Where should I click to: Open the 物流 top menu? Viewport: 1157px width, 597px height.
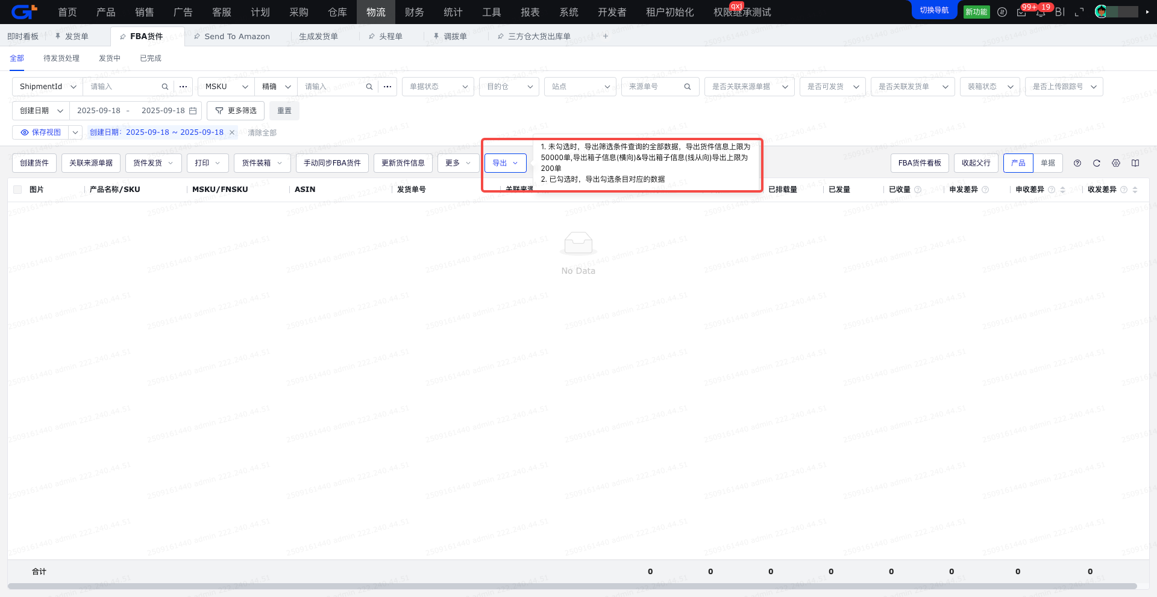376,12
